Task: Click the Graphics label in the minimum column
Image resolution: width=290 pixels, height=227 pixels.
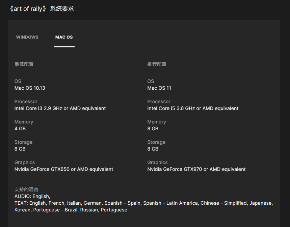Action: pos(25,162)
